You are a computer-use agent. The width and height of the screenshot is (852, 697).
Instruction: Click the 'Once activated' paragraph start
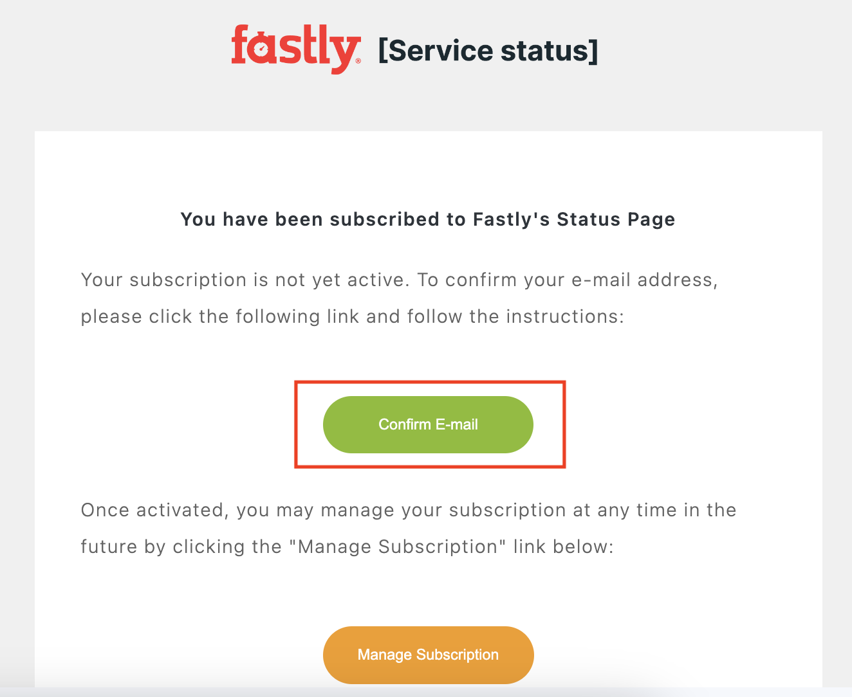151,510
